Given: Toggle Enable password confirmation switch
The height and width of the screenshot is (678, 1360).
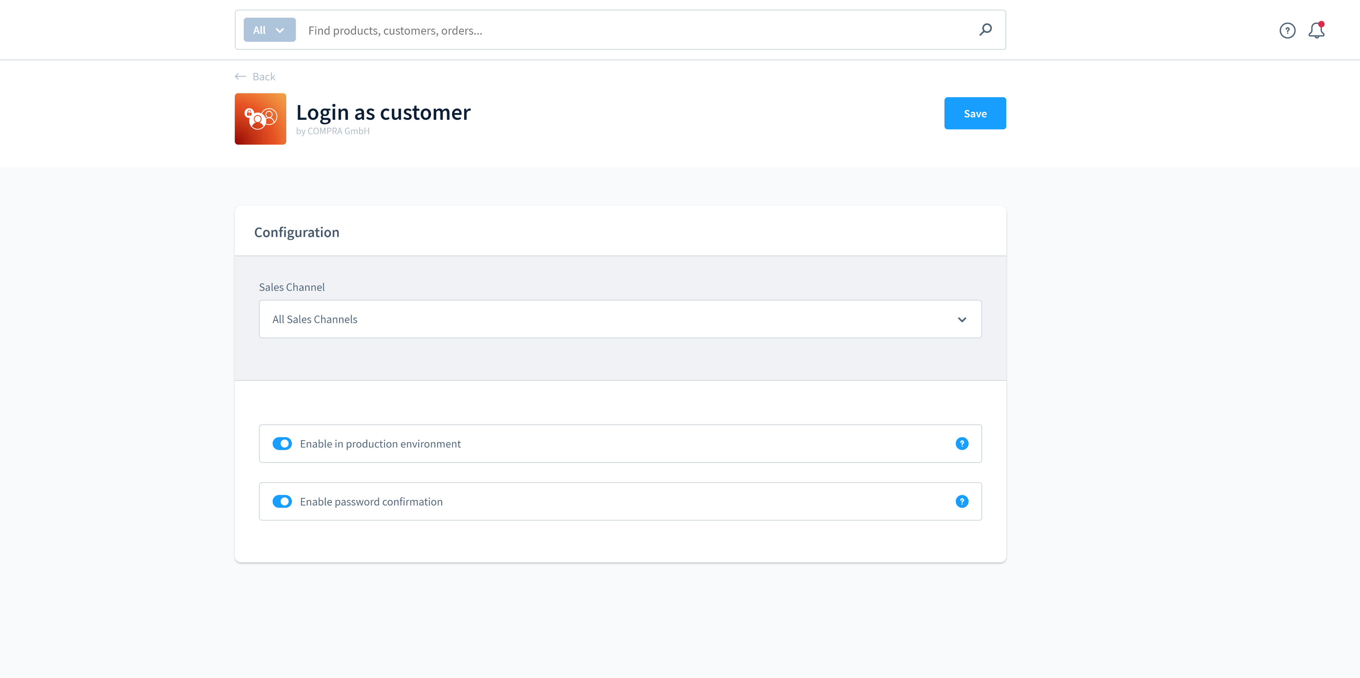Looking at the screenshot, I should point(282,502).
